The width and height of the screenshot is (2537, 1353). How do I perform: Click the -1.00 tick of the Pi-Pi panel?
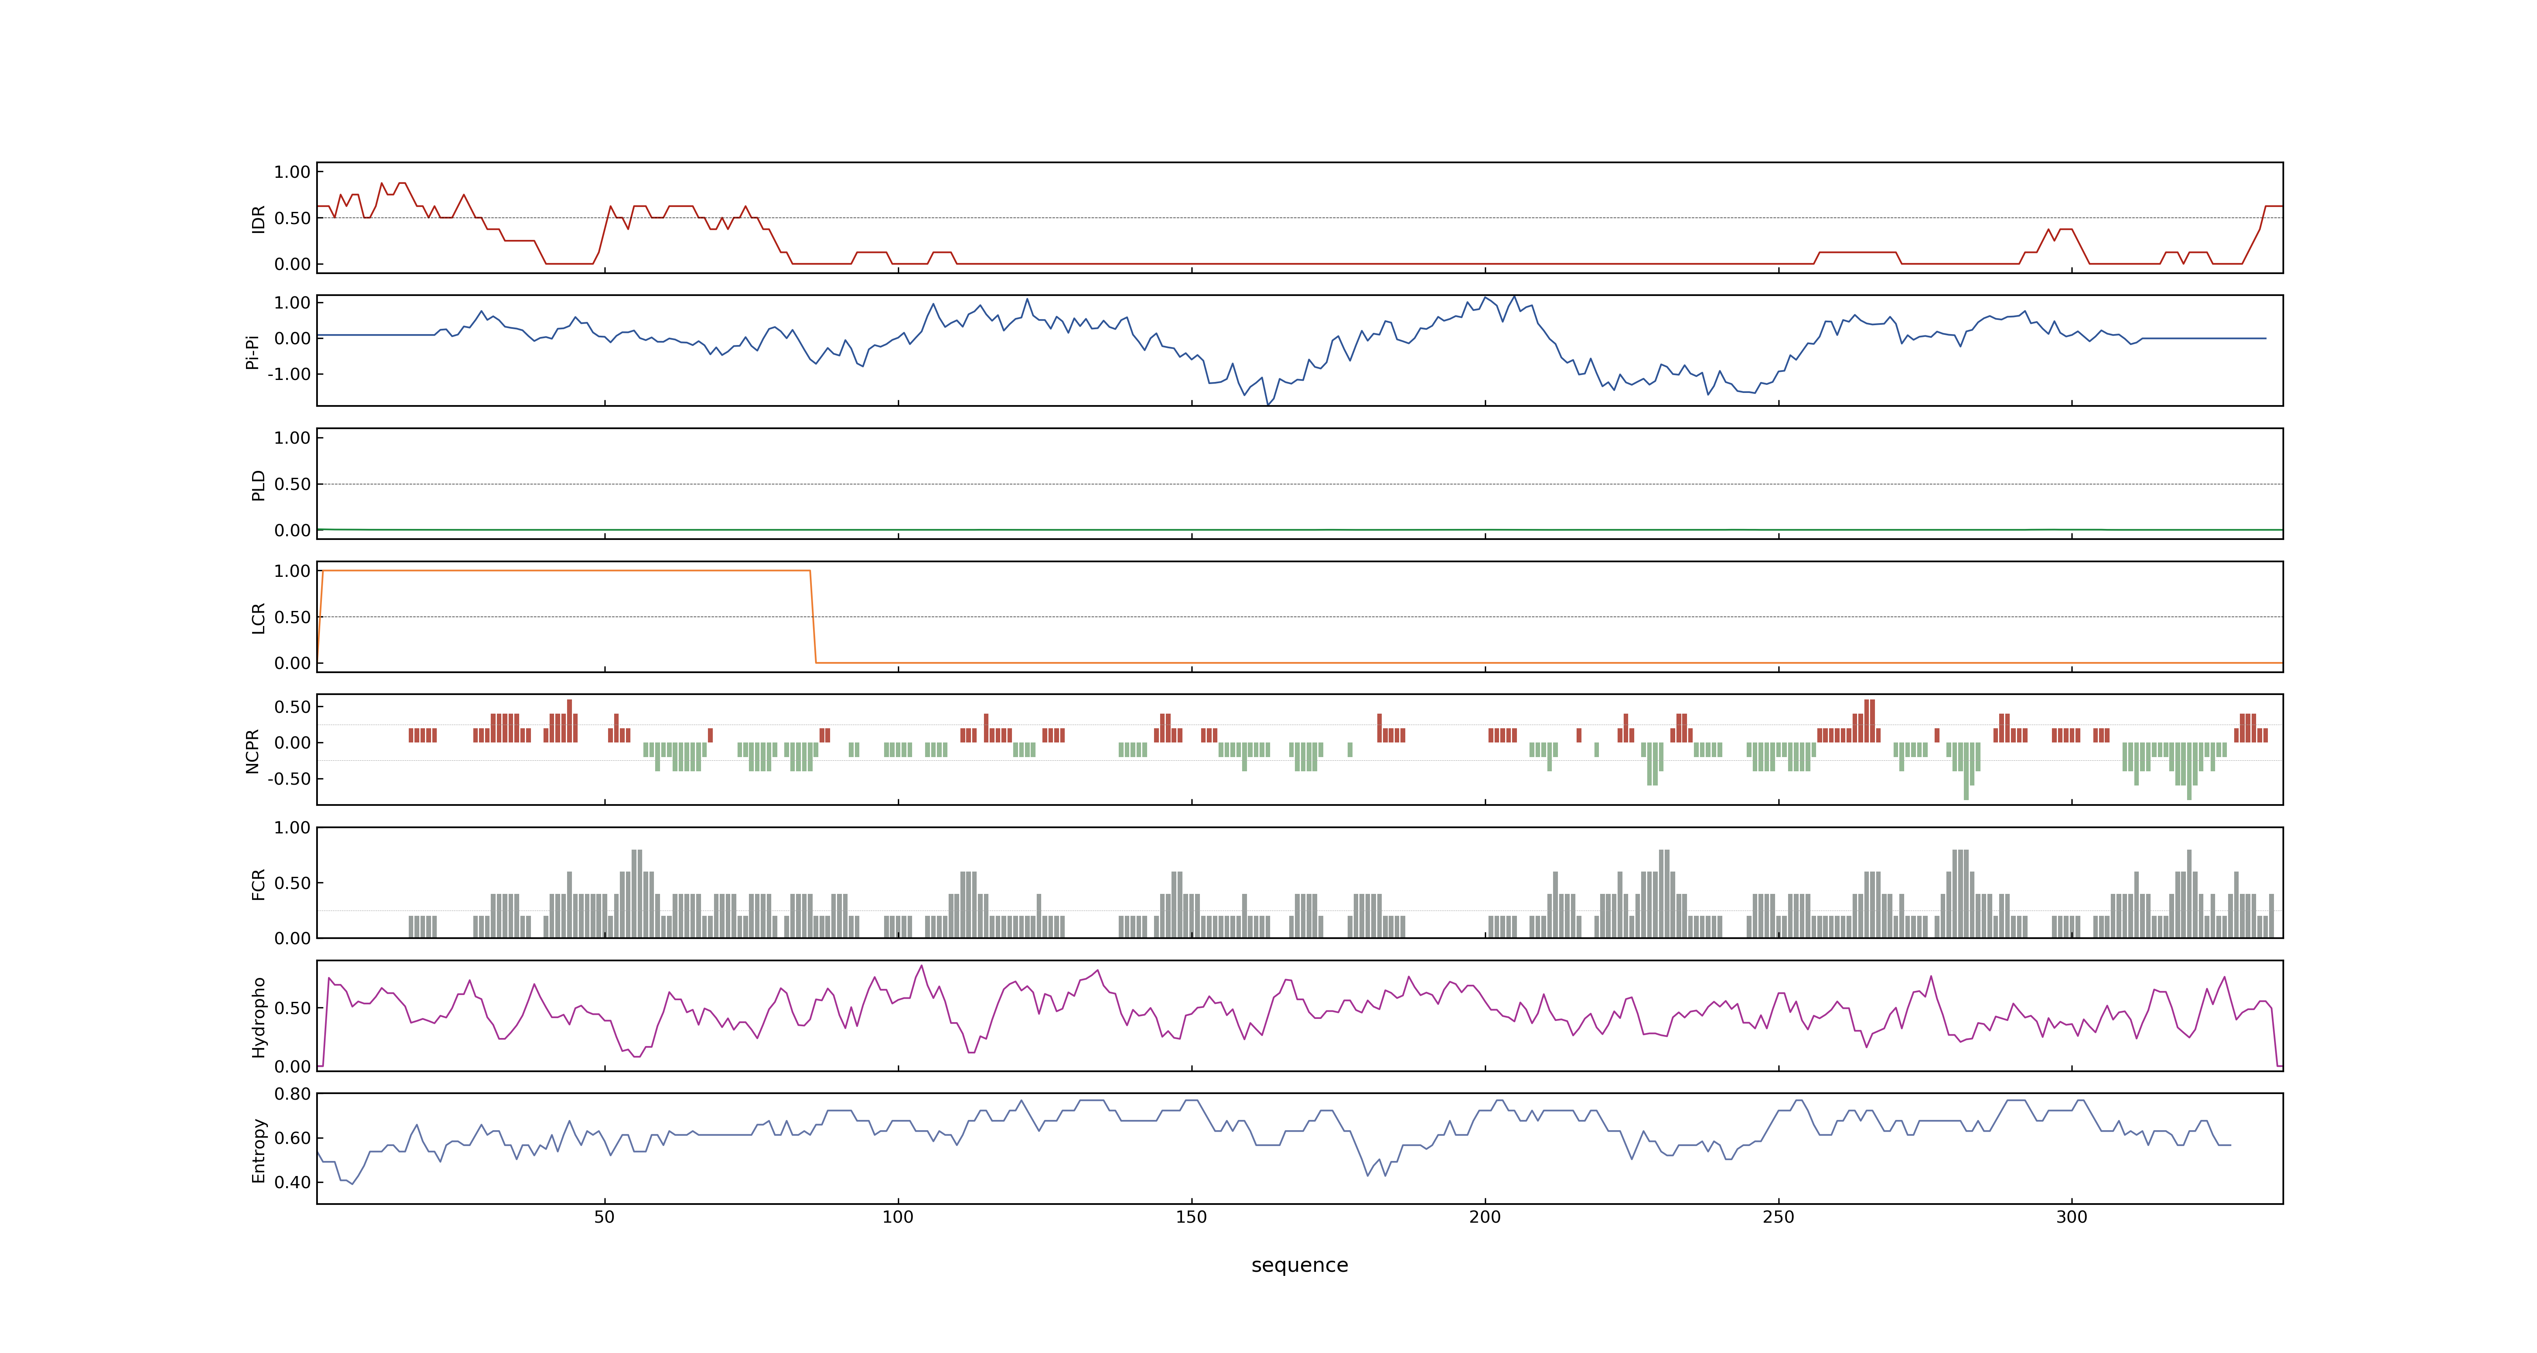(289, 374)
